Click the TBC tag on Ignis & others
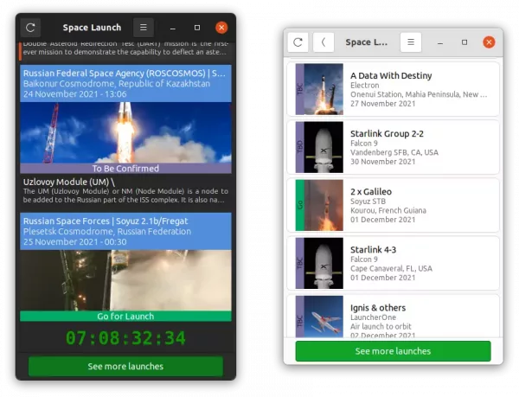The image size is (519, 397). pos(299,317)
